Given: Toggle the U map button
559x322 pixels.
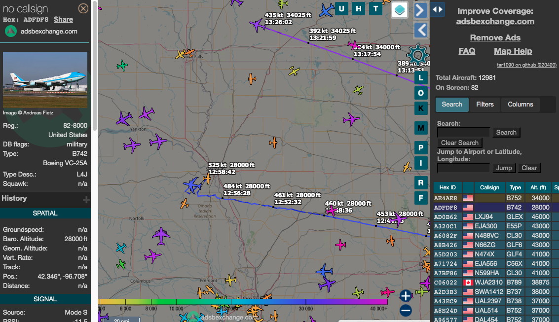Looking at the screenshot, I should coord(341,8).
